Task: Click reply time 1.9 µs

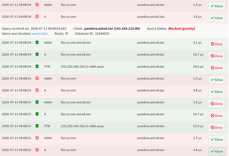Action: 197,78
